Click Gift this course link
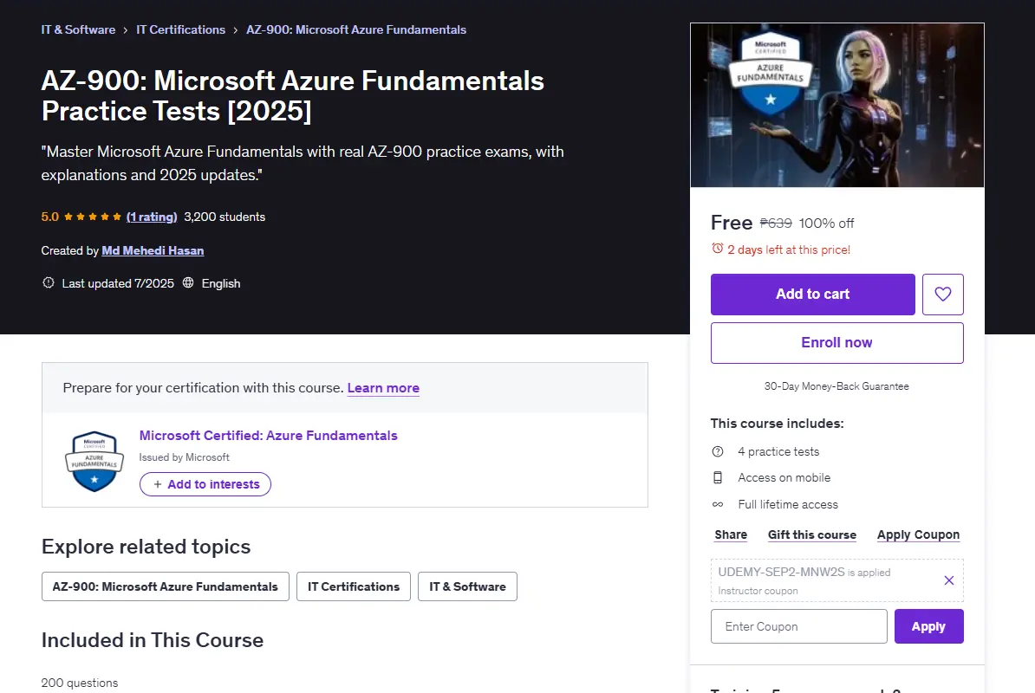Image resolution: width=1035 pixels, height=693 pixels. [x=812, y=534]
